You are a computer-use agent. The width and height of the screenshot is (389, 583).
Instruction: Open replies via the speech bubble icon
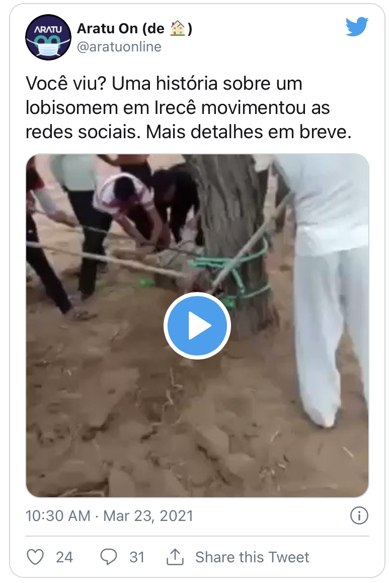[109, 557]
